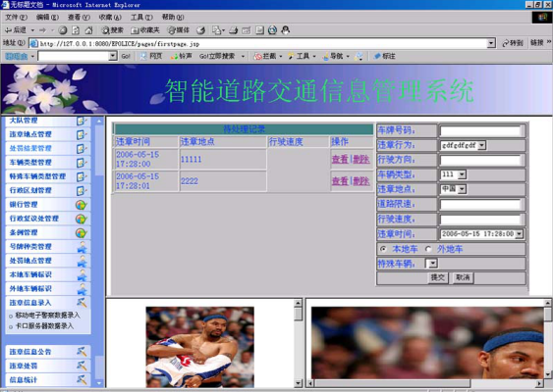Open the Search (搜索) toolbar button

click(x=113, y=30)
